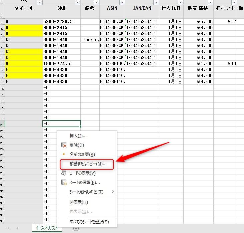Image resolution: width=244 pixels, height=233 pixels.
Task: Click points cell ¥52
Action: pyautogui.click(x=225, y=21)
